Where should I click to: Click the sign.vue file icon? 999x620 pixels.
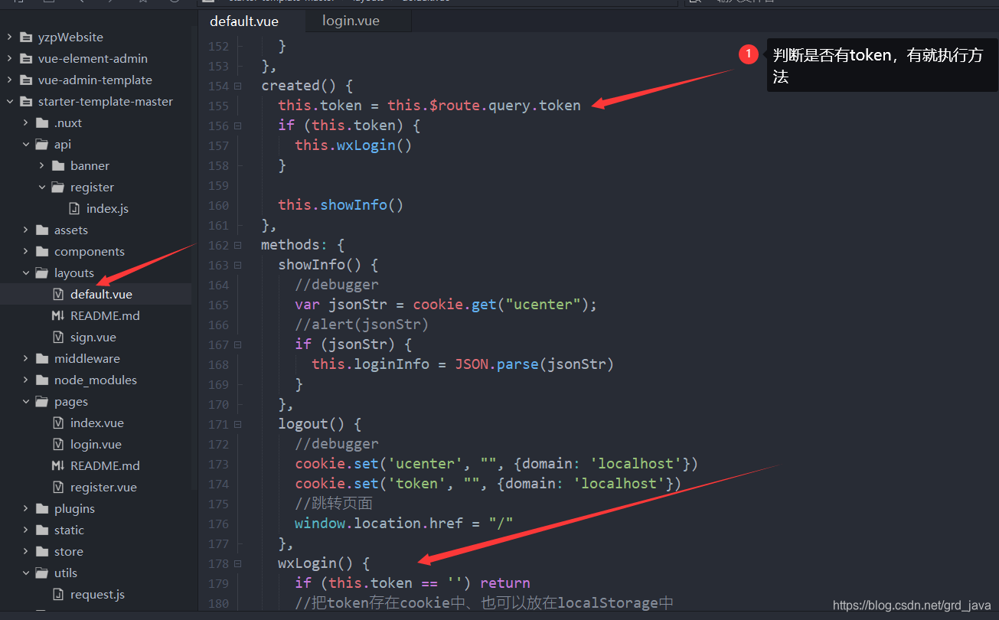point(58,337)
